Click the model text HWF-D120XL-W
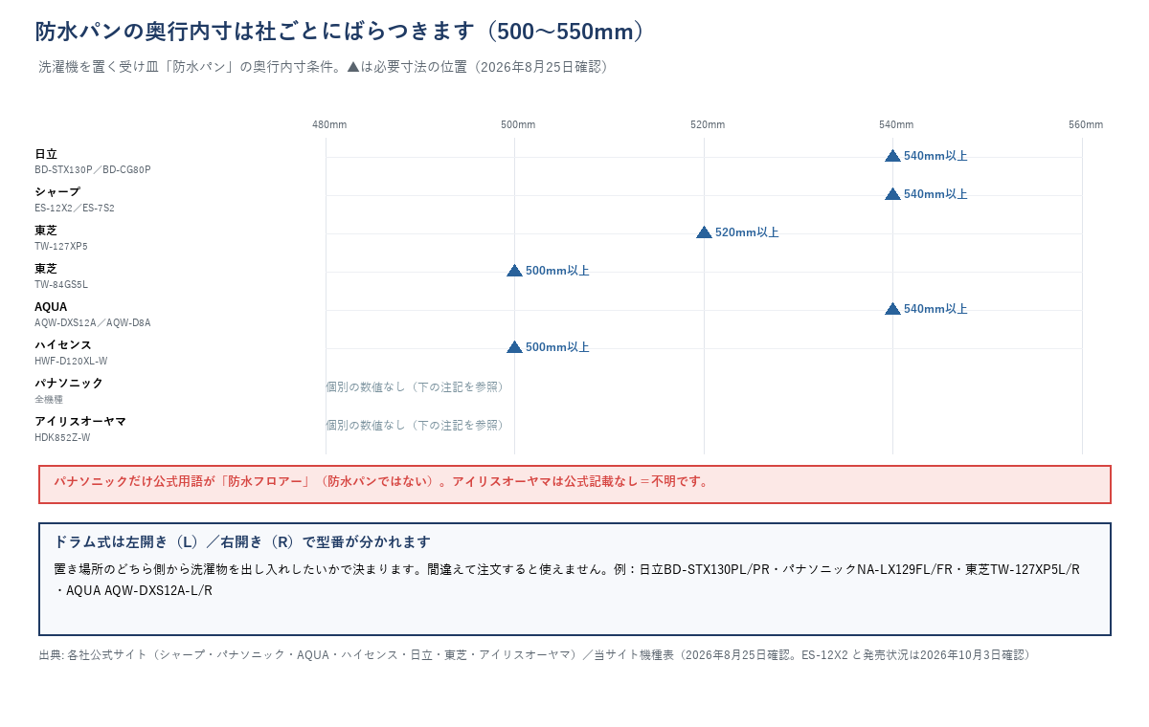The height and width of the screenshot is (727, 1149). [71, 361]
